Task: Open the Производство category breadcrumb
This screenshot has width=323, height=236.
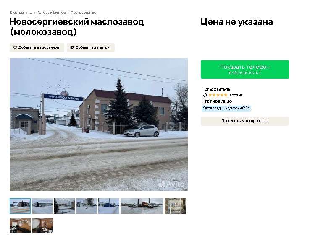Action: point(84,13)
